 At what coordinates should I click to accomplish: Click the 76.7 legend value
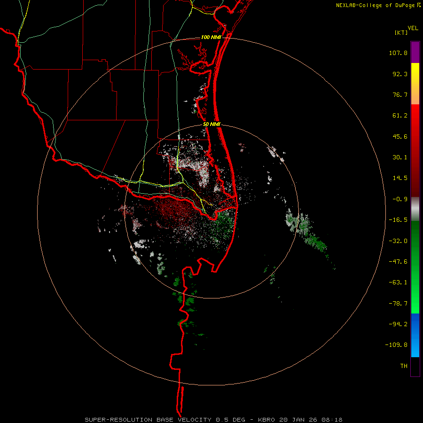(400, 94)
